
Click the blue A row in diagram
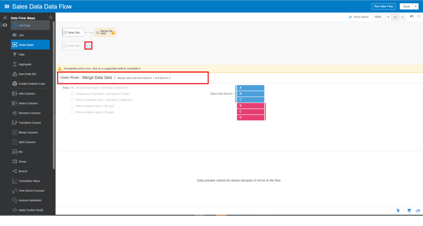pos(251,88)
